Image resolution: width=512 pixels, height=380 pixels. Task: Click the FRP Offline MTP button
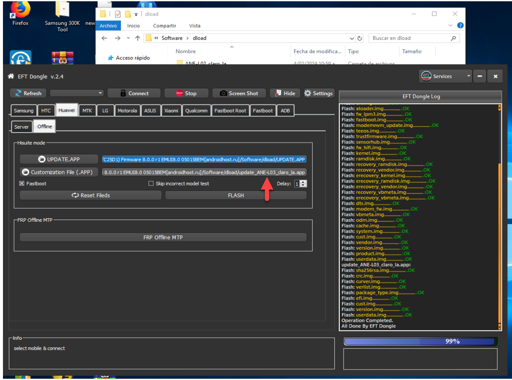point(163,237)
